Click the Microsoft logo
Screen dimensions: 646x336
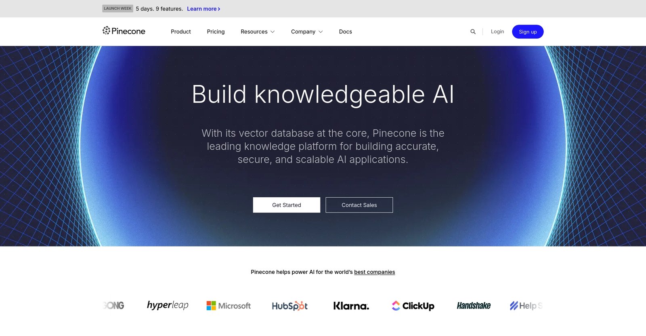point(229,306)
